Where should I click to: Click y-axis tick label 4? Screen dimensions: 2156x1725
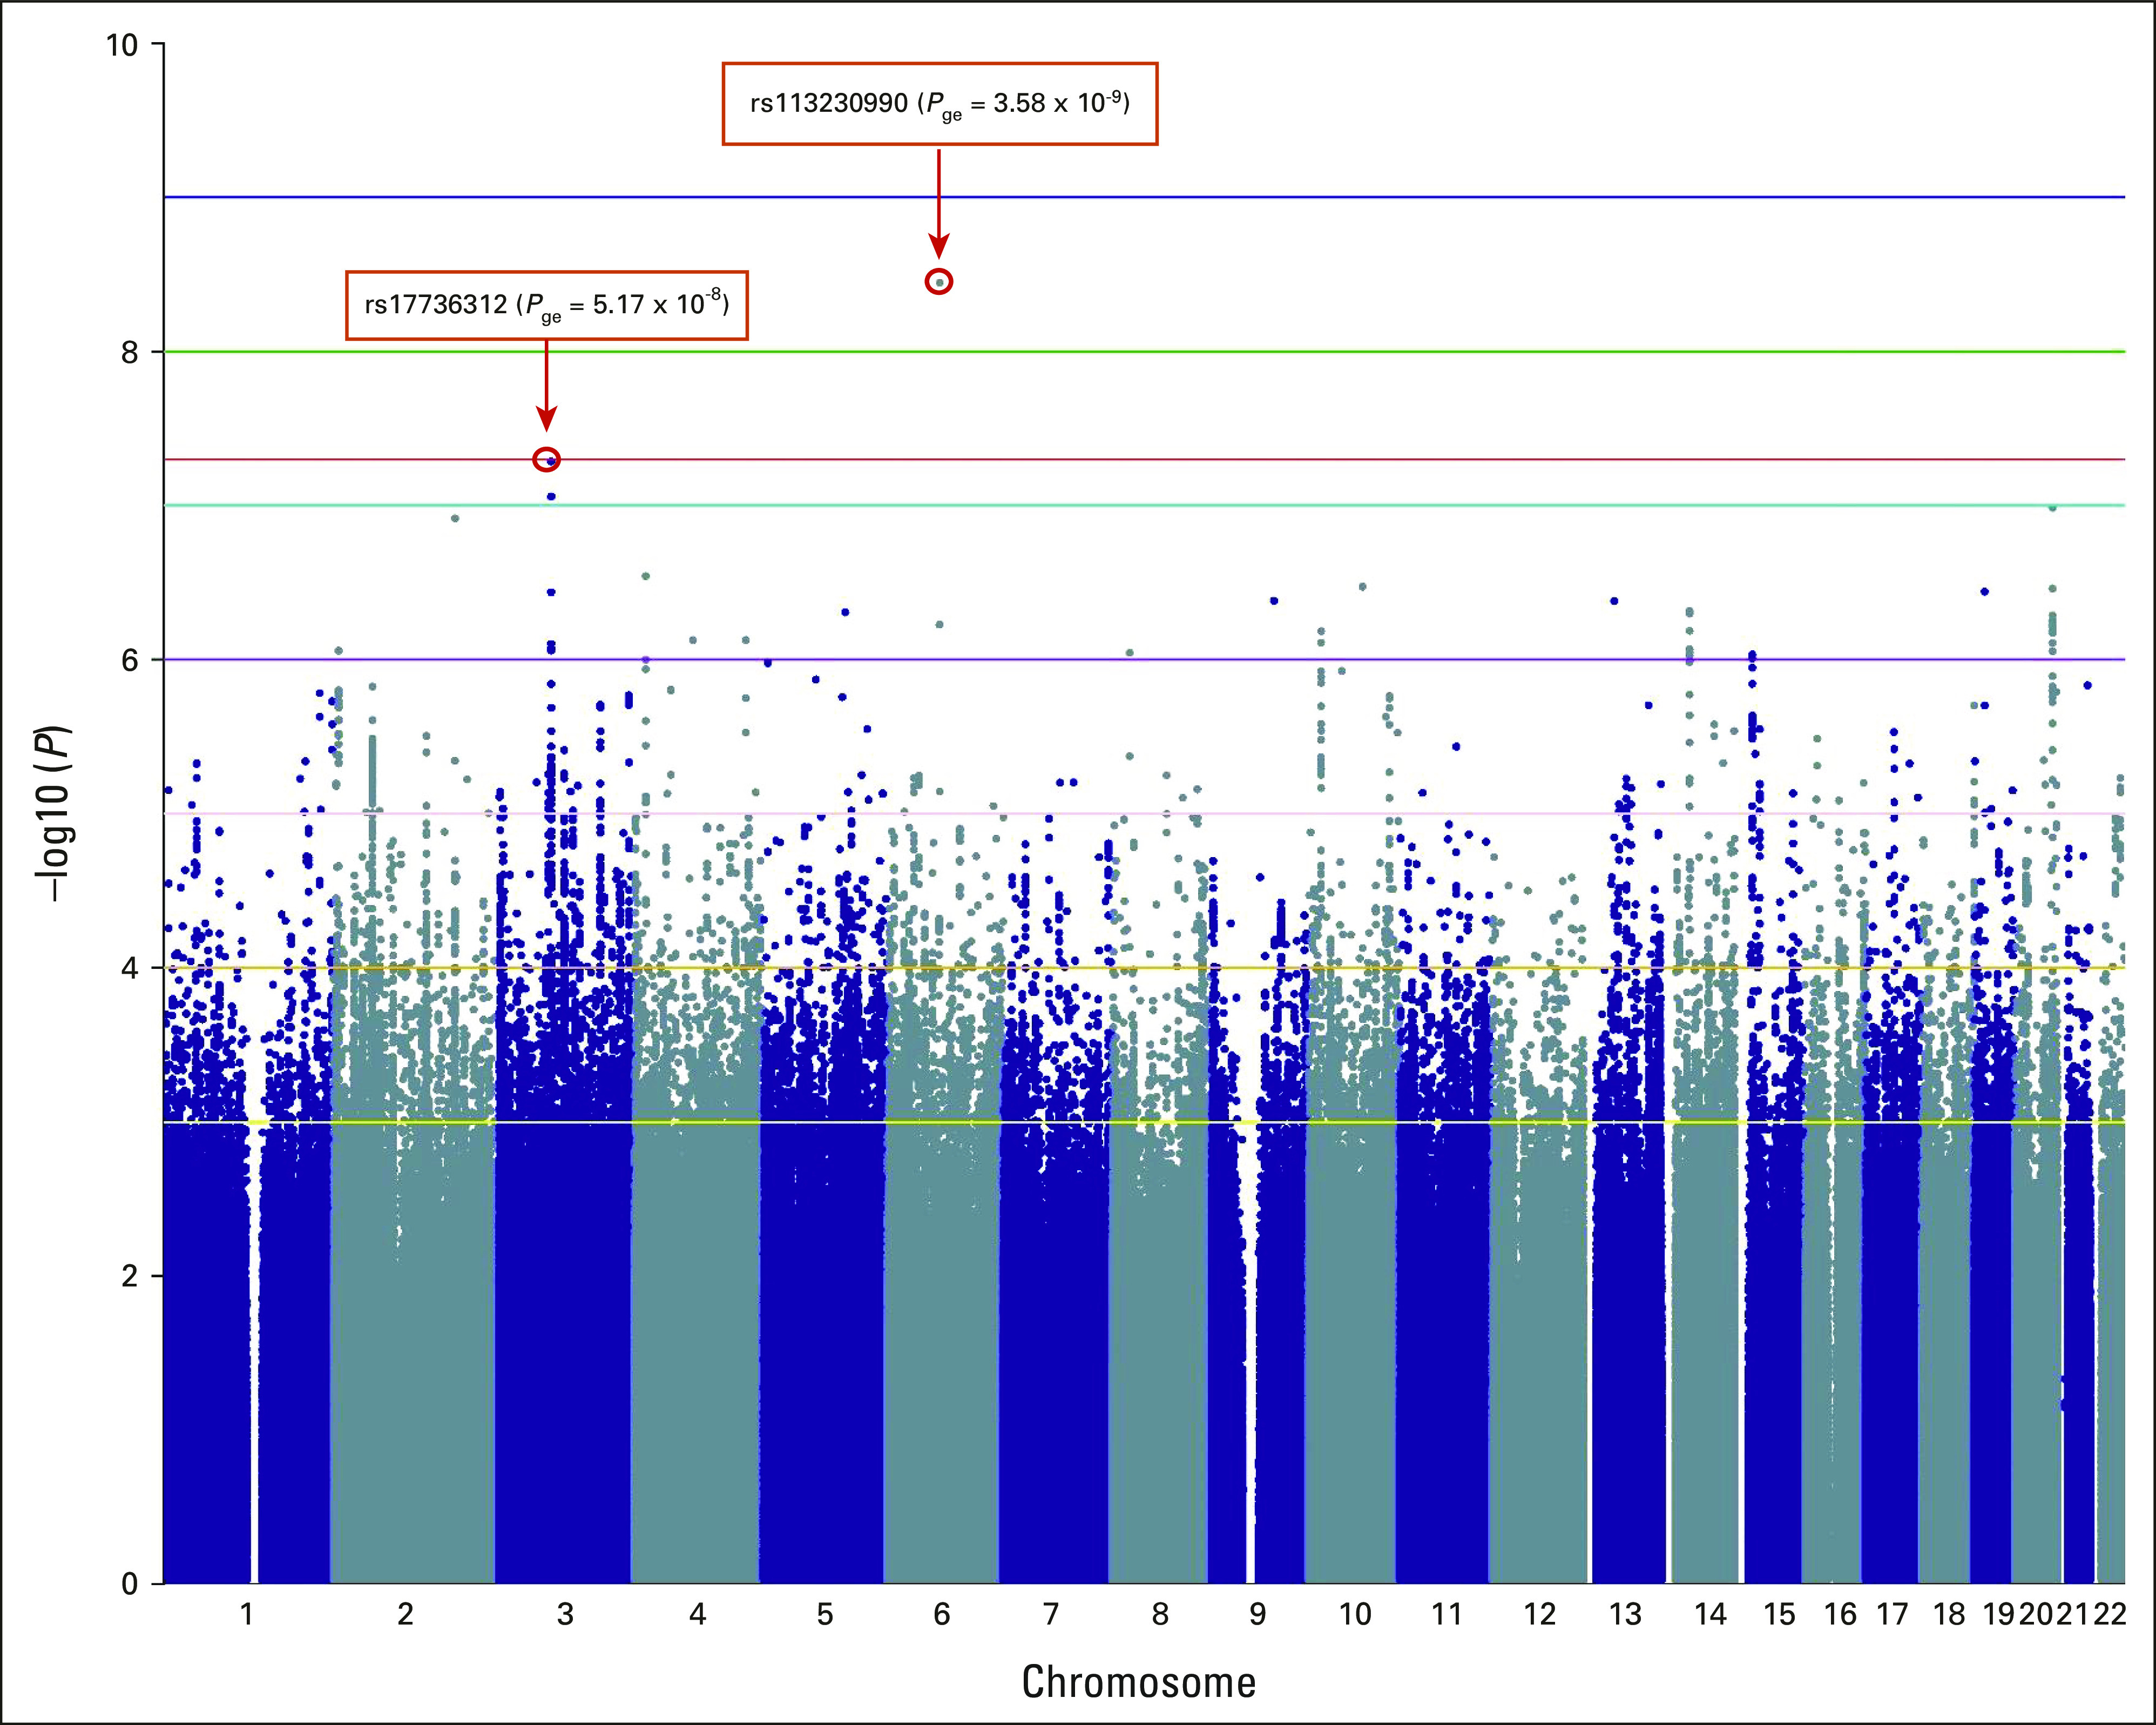click(x=130, y=968)
